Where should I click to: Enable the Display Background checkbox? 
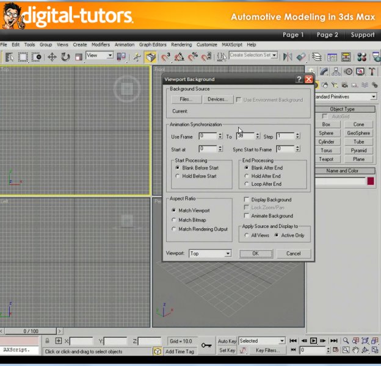(247, 199)
